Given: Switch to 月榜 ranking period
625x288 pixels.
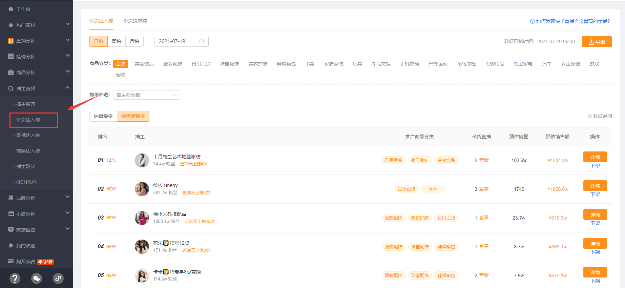Looking at the screenshot, I should tap(134, 41).
